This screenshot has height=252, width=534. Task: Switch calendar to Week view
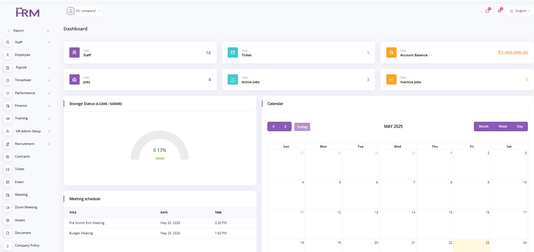point(503,127)
